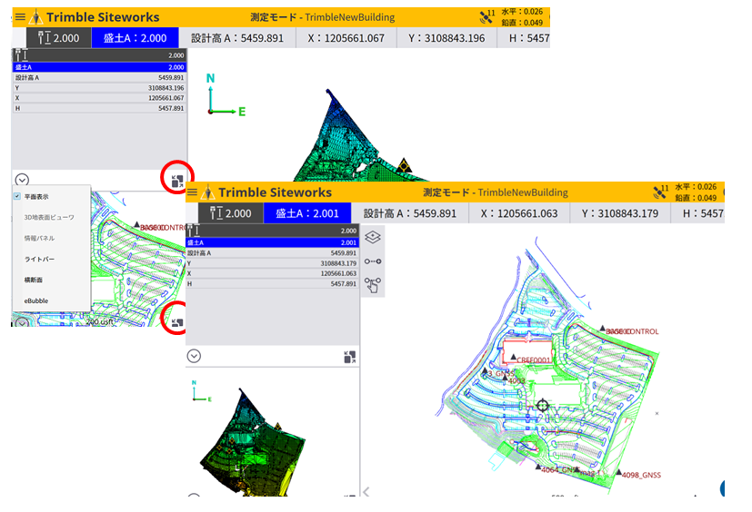Select 横断面 from the view menu
The width and height of the screenshot is (752, 512).
click(35, 280)
